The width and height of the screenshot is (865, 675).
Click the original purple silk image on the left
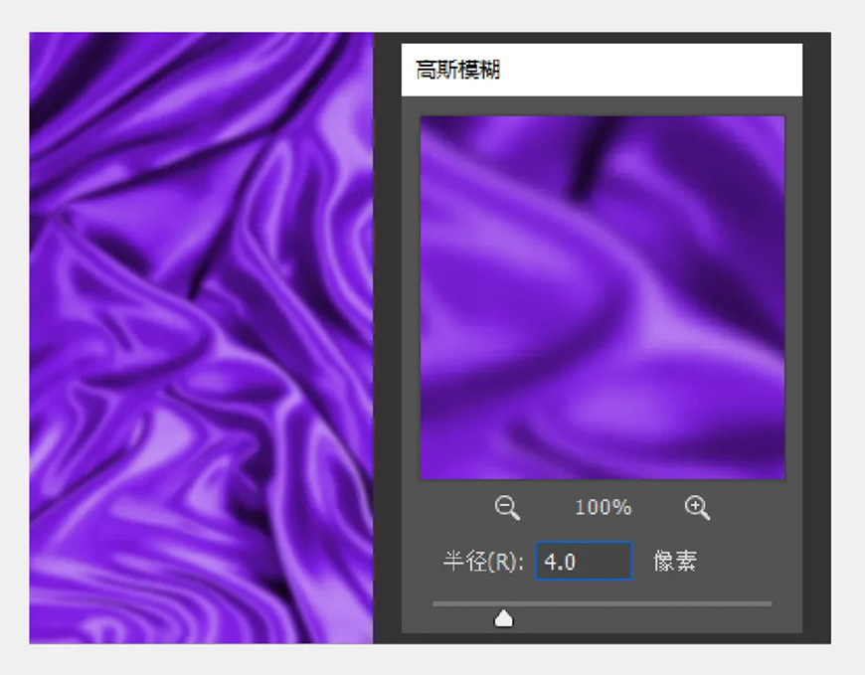coord(199,338)
